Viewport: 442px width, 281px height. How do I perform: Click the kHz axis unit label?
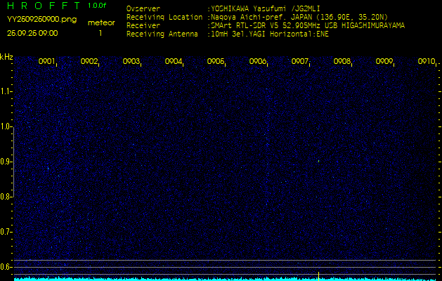[x=6, y=57]
